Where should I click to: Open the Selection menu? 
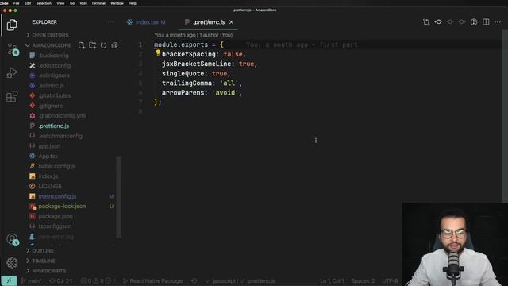point(44,3)
